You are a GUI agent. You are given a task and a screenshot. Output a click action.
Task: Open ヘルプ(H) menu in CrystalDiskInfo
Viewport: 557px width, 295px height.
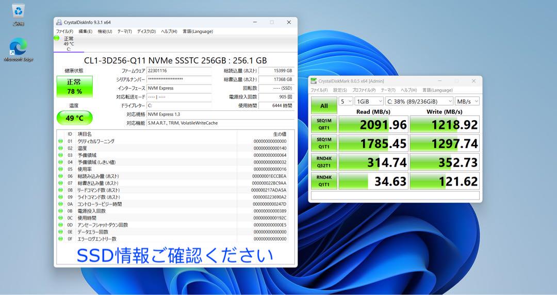pos(169,31)
